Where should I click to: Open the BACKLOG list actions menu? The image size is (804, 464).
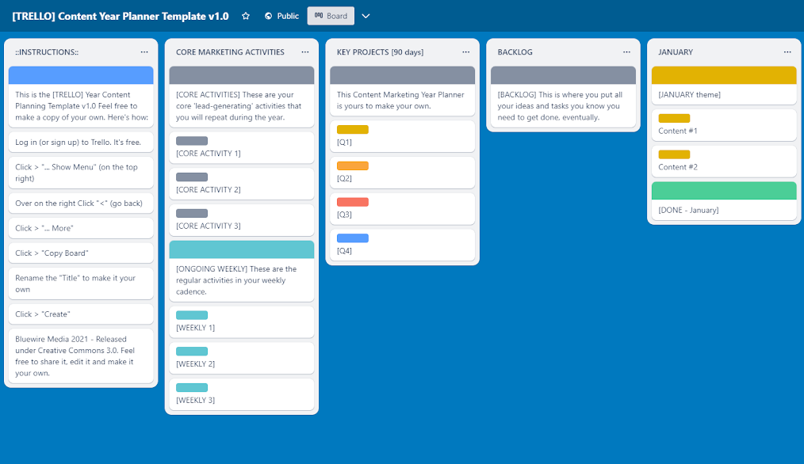(627, 52)
